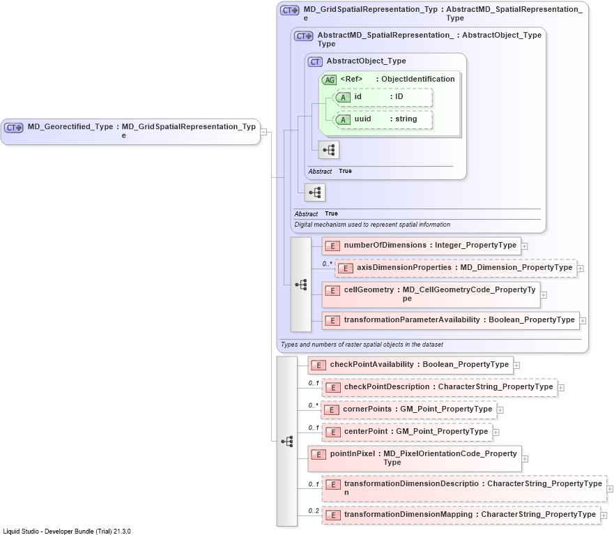Click the A icon of the id attribute
The height and width of the screenshot is (535, 614).
[343, 97]
